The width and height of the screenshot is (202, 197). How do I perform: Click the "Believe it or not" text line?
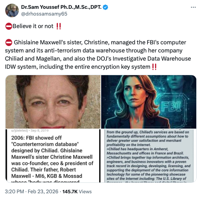pyautogui.click(x=33, y=26)
